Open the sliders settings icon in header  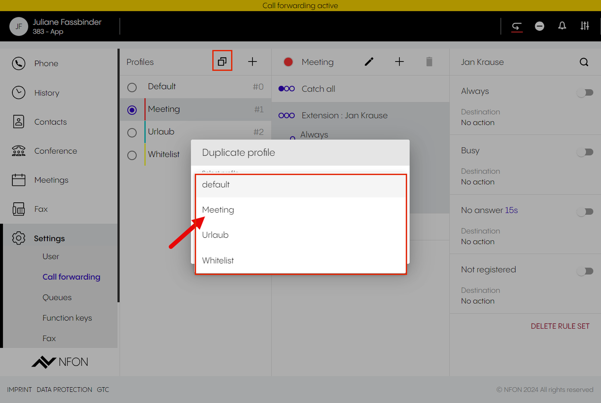point(584,26)
